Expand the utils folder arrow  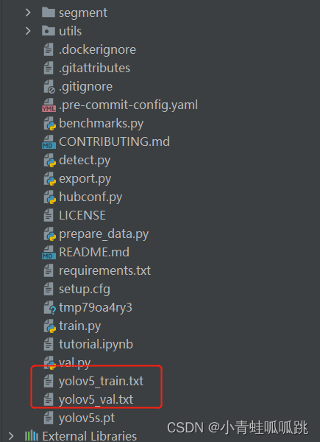pyautogui.click(x=28, y=31)
